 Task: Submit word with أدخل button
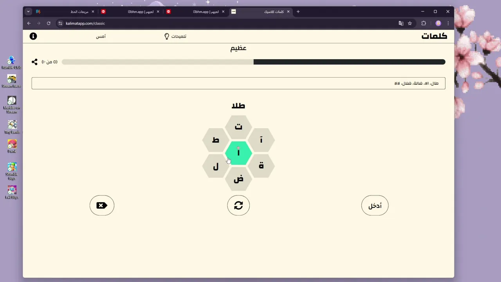(x=375, y=205)
